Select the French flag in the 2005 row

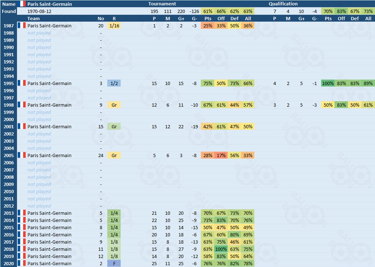(x=22, y=156)
